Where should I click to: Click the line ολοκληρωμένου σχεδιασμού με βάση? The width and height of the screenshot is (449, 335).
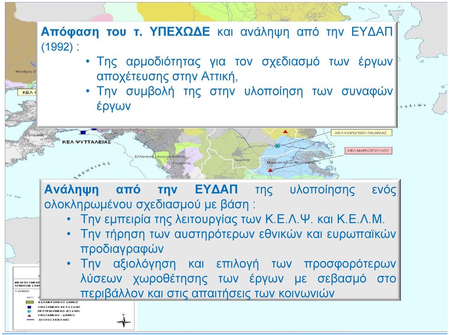pos(150,204)
